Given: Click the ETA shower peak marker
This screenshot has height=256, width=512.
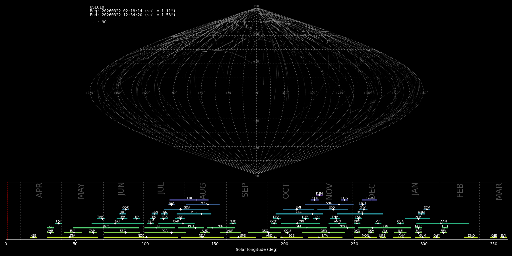Looking at the screenshot, I should click(70, 237).
